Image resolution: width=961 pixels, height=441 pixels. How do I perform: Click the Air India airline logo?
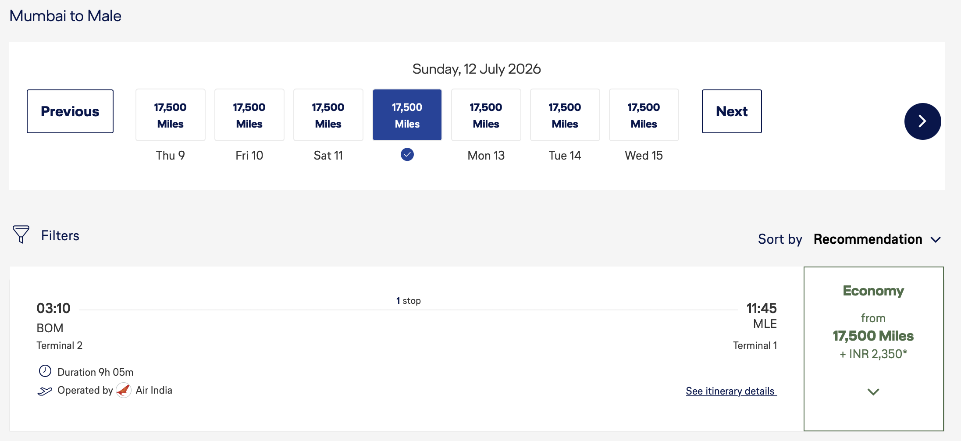pyautogui.click(x=124, y=390)
